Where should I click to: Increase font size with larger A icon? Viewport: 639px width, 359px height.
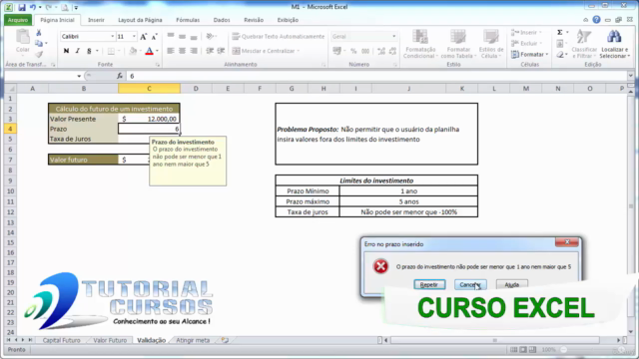tap(143, 37)
